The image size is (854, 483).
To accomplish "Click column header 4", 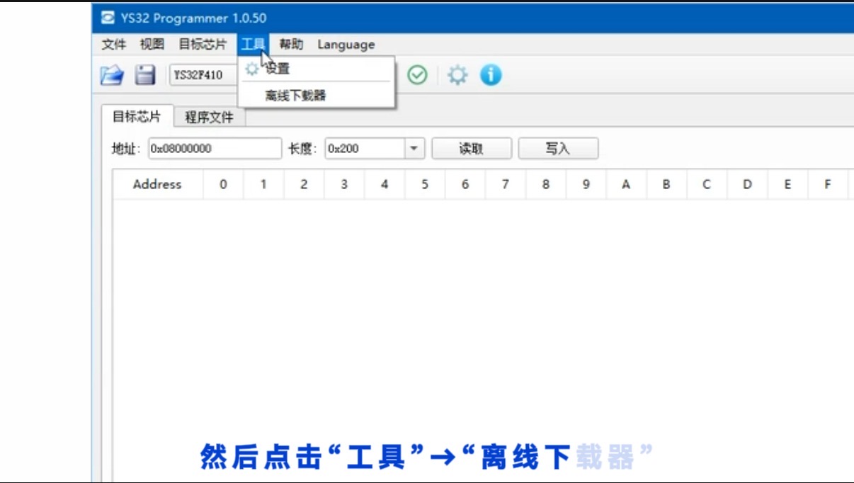I will point(385,184).
